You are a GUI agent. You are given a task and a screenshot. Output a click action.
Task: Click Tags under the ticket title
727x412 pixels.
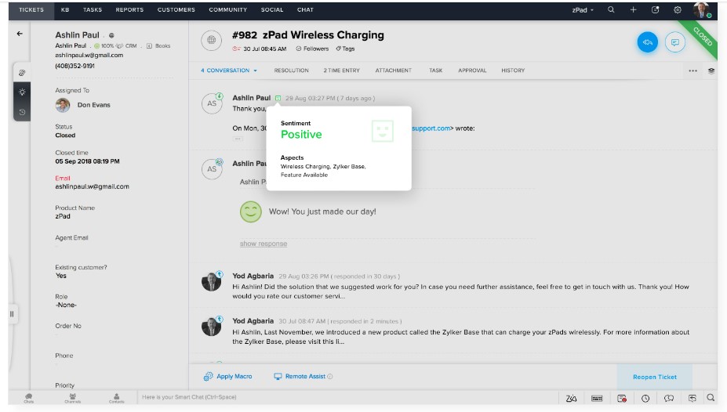[x=345, y=49]
